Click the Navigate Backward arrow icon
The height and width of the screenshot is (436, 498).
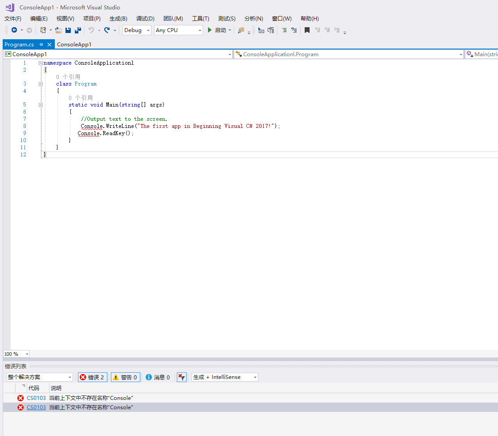click(14, 30)
